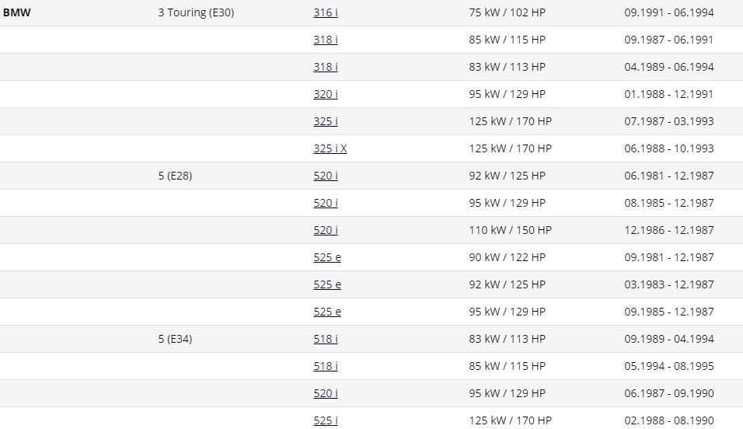Open the 520 i 110 kW link

coord(326,230)
